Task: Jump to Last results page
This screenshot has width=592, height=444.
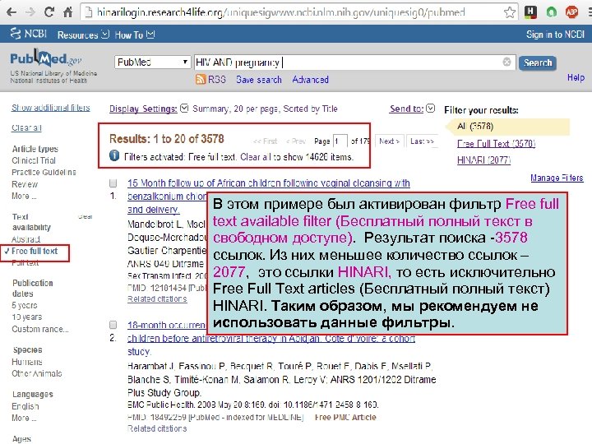Action: tap(422, 141)
